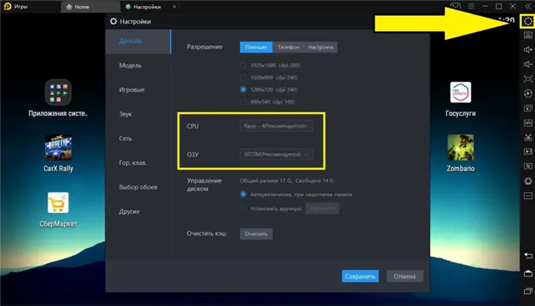Image resolution: width=535 pixels, height=306 pixels.
Task: Select 960x540 (dpi 160) resolution
Action: [x=243, y=102]
